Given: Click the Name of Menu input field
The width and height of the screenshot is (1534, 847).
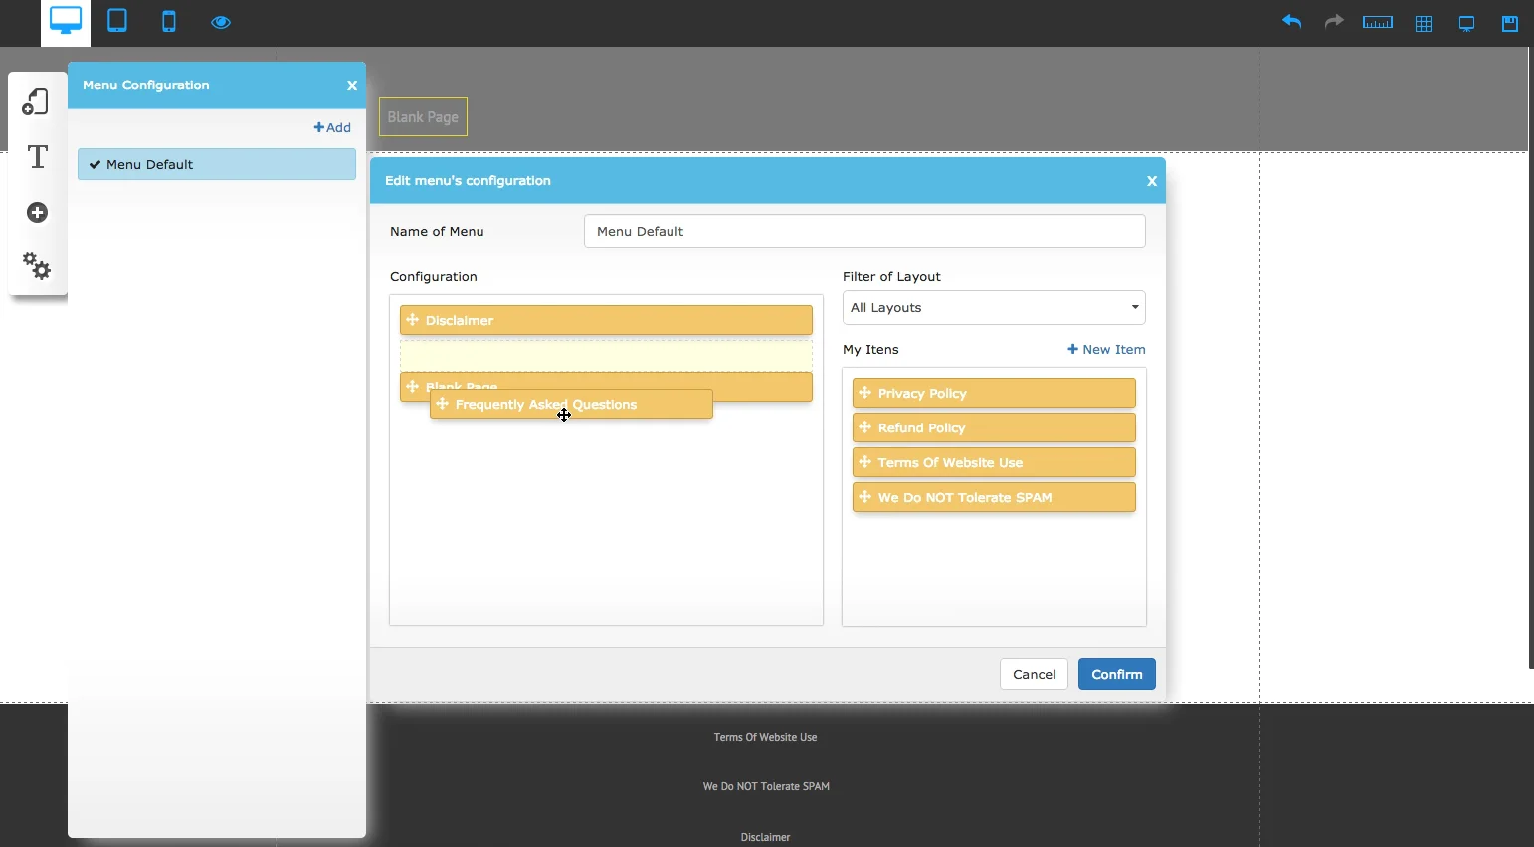Looking at the screenshot, I should pyautogui.click(x=864, y=231).
